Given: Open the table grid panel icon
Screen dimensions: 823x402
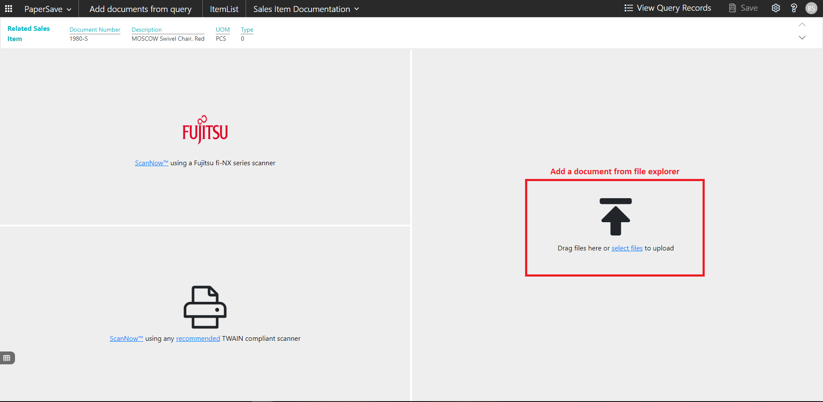Looking at the screenshot, I should pos(7,358).
